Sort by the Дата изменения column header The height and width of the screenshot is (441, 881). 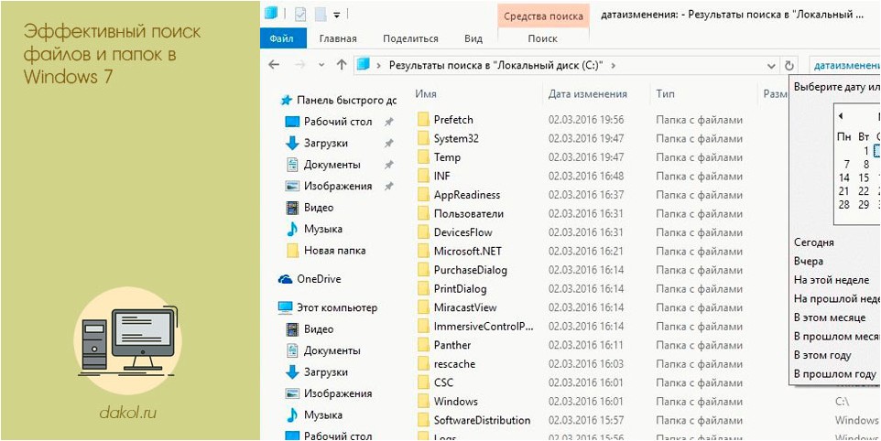click(x=588, y=94)
